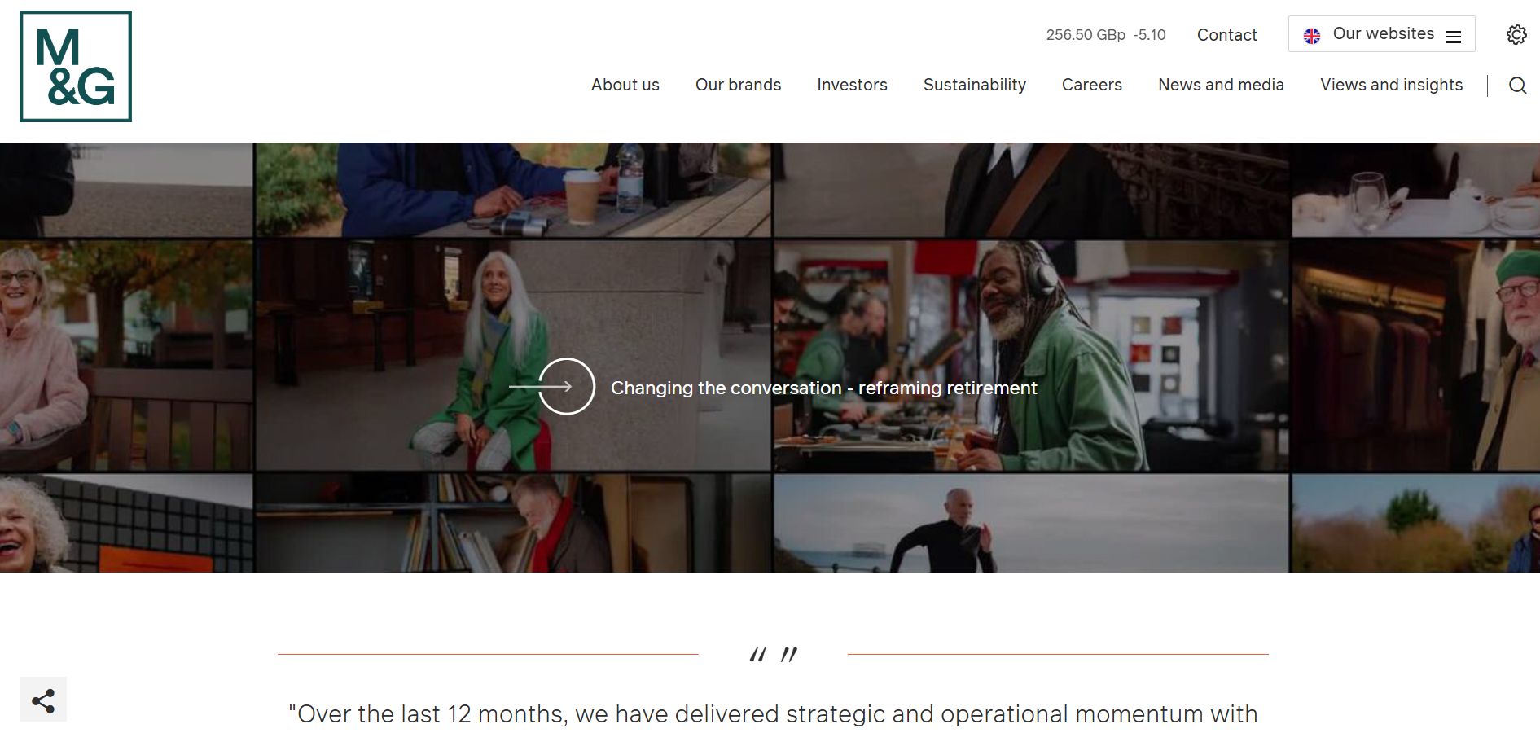Click the headphones man photo tile
The width and height of the screenshot is (1540, 733).
(1031, 355)
